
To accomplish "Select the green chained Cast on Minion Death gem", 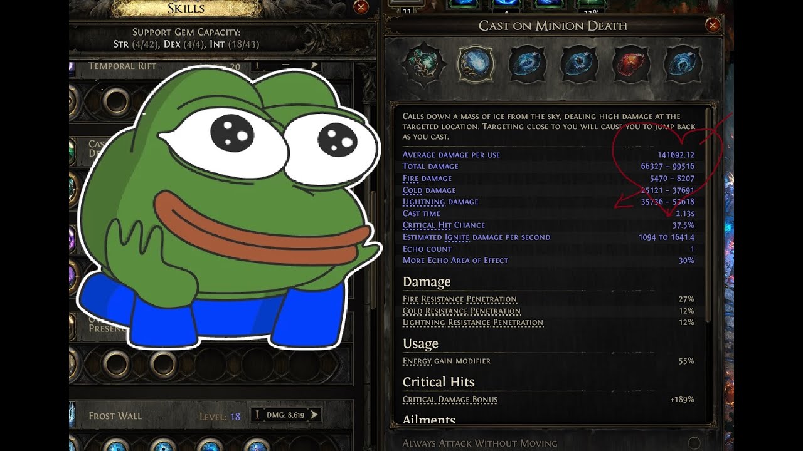I will point(425,63).
